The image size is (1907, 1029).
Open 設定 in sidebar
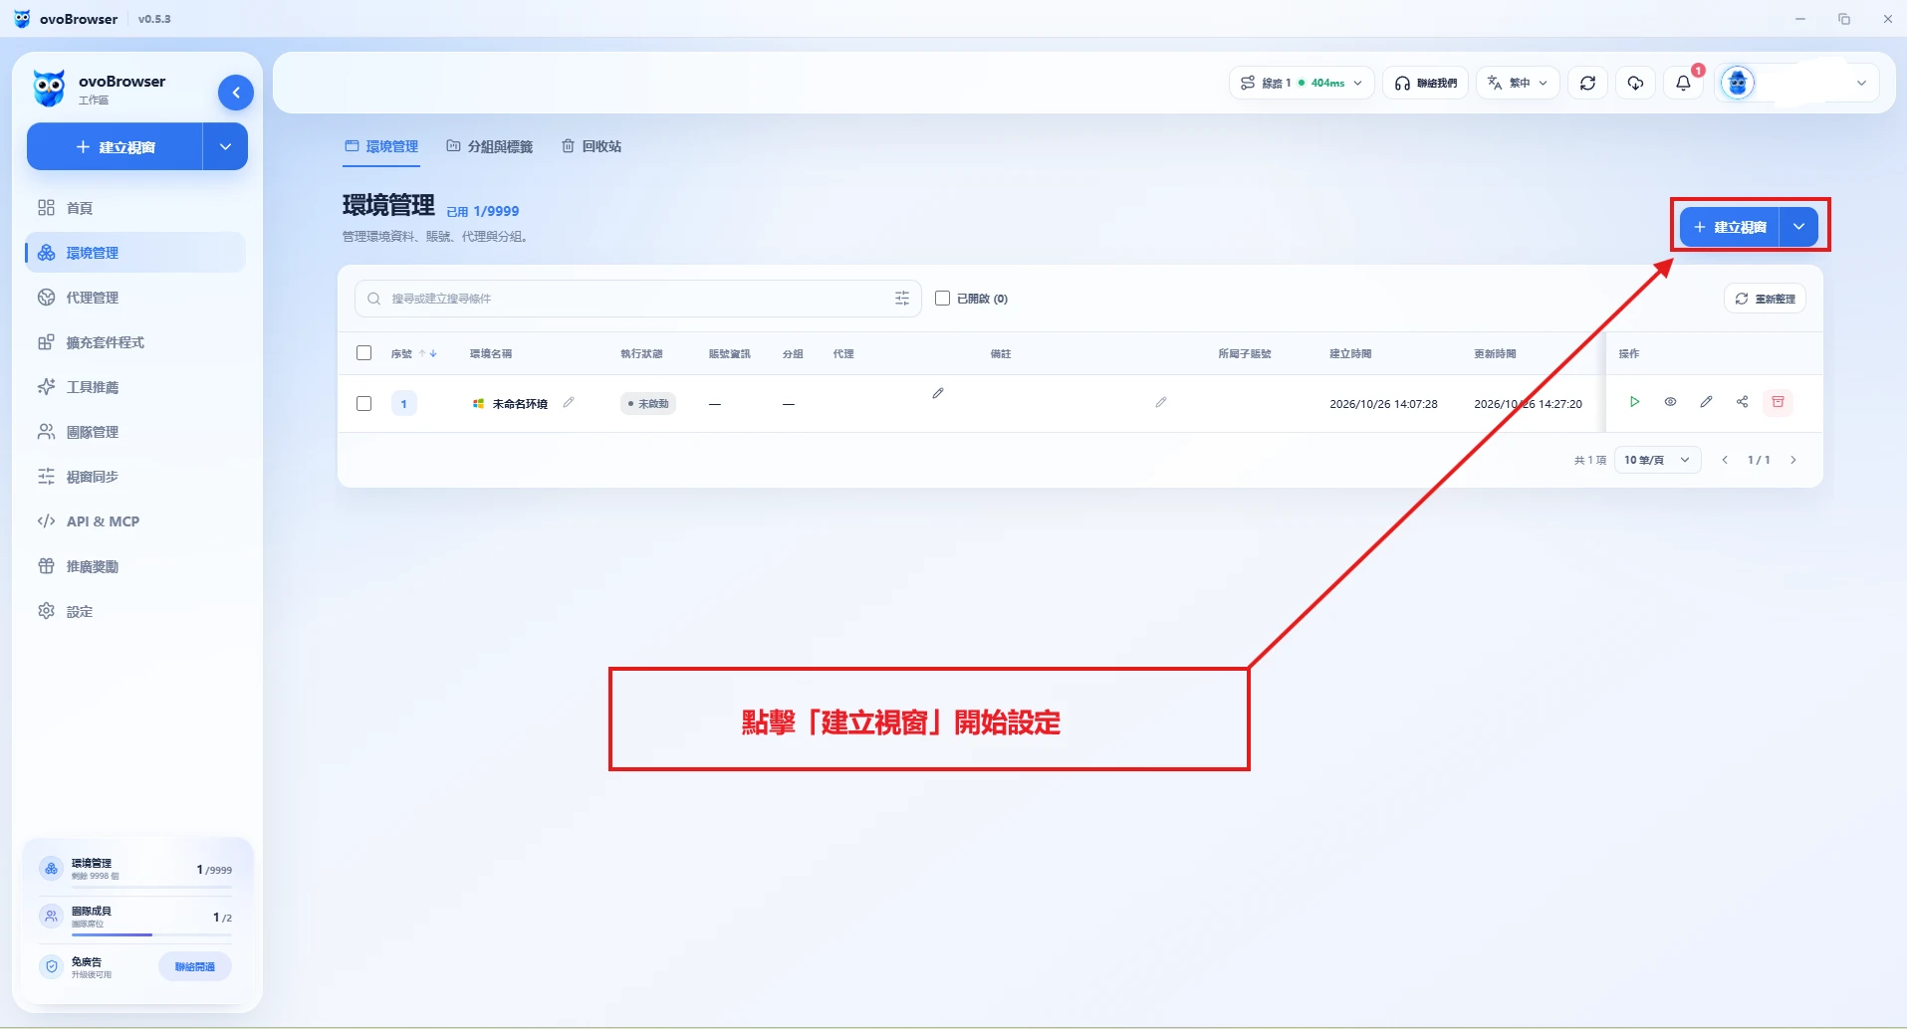[x=135, y=611]
